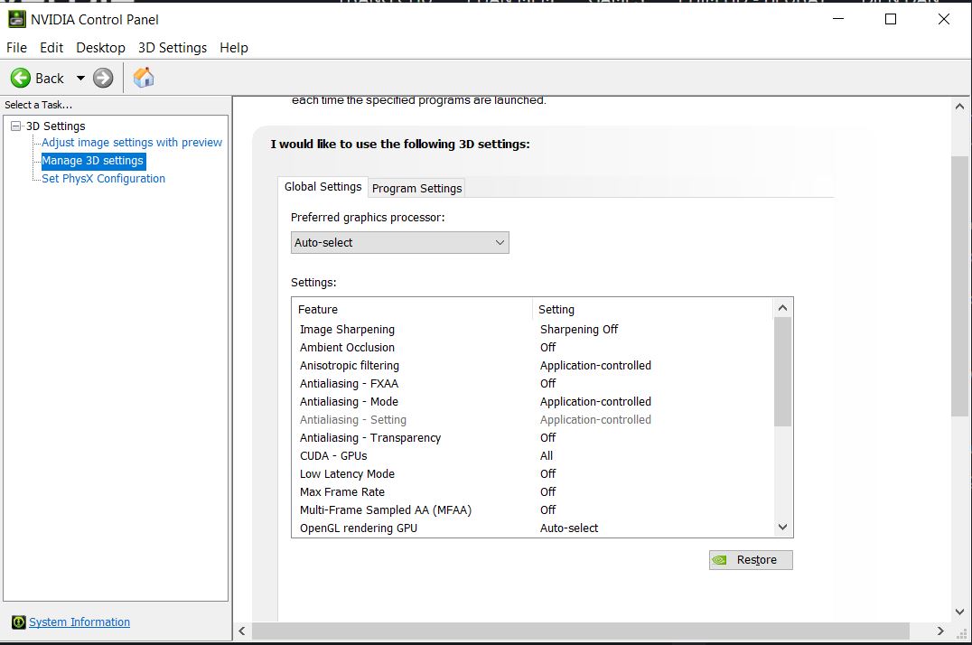Collapse the 3D Settings tree node
The image size is (972, 645).
pos(16,126)
